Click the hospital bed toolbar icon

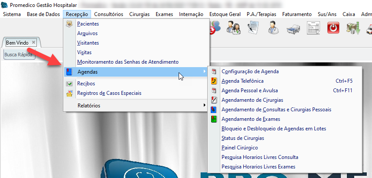(x=294, y=29)
